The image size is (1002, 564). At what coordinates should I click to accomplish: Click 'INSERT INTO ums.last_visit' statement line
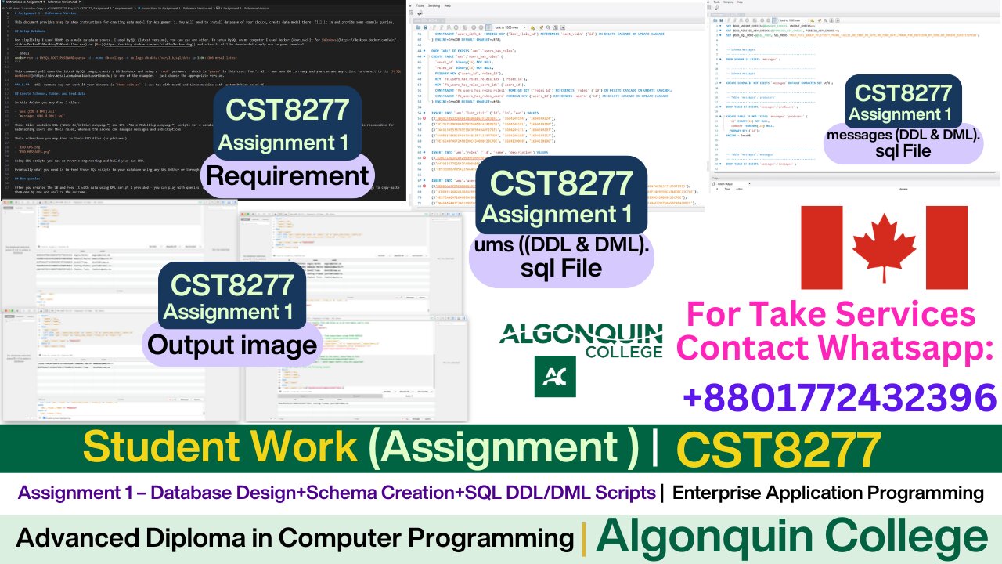tap(485, 113)
